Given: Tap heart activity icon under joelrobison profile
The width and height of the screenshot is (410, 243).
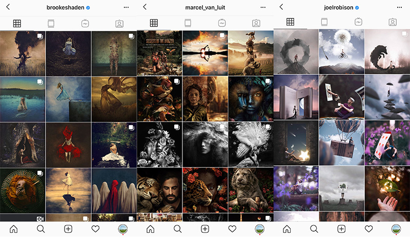Looking at the screenshot, I should point(368,229).
